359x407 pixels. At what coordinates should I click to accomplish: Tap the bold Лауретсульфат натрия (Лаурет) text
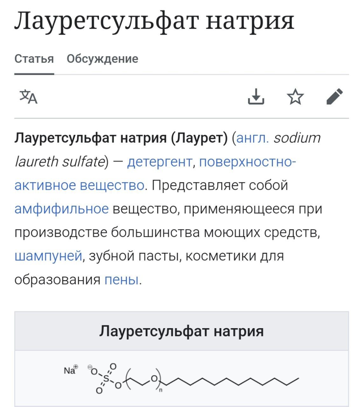(121, 138)
